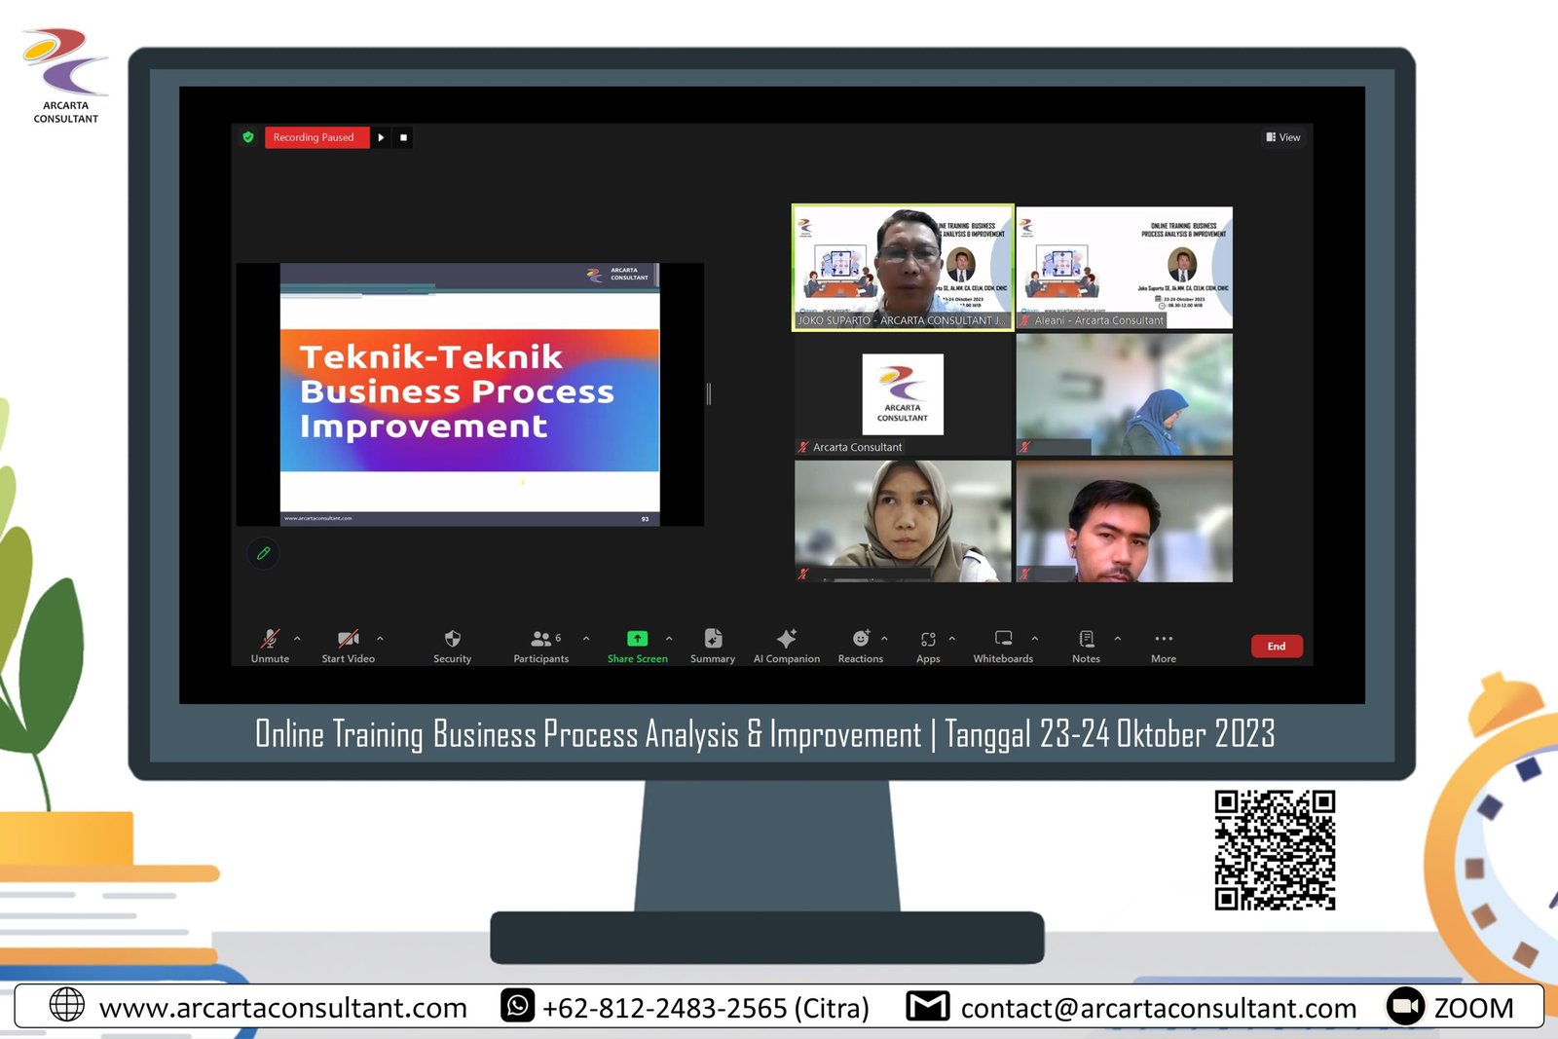The width and height of the screenshot is (1558, 1039).
Task: Expand Share Screen options arrow
Action: coord(669,639)
